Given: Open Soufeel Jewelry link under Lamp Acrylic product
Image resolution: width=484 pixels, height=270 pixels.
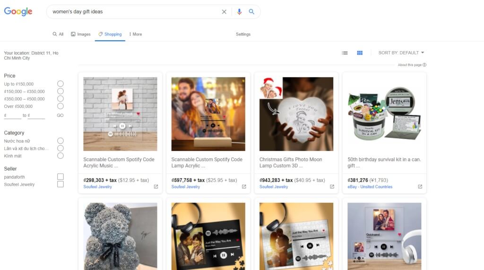Looking at the screenshot, I should (185, 187).
